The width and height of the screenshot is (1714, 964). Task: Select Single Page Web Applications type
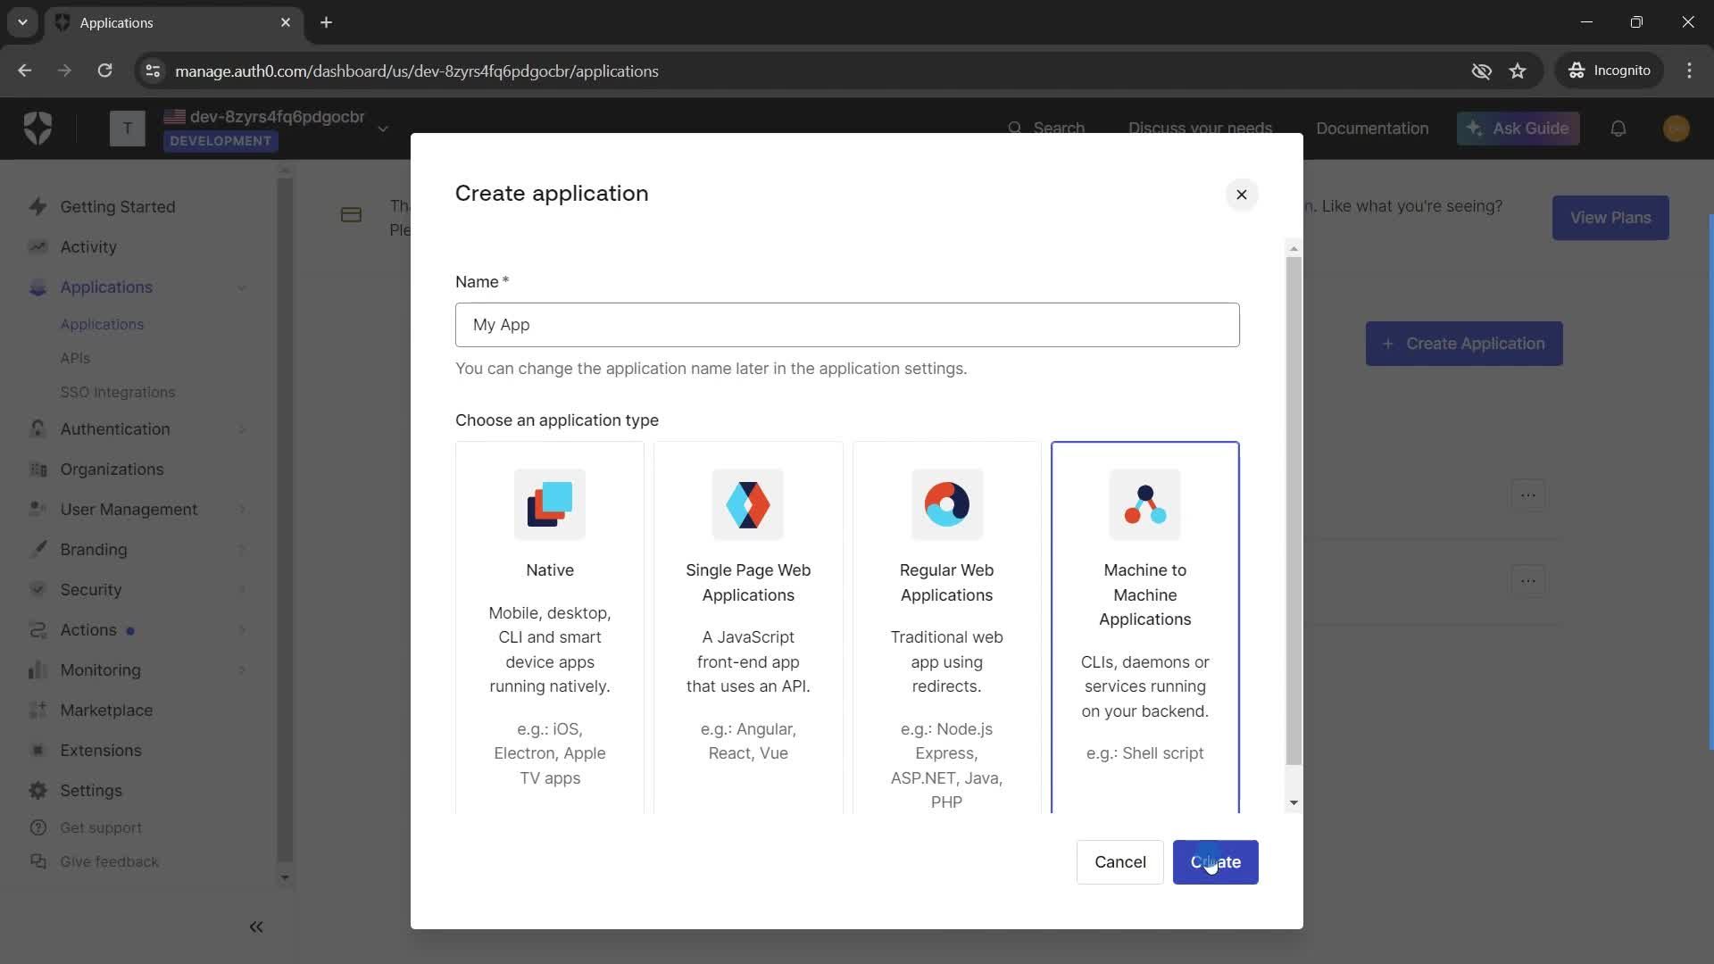click(748, 627)
